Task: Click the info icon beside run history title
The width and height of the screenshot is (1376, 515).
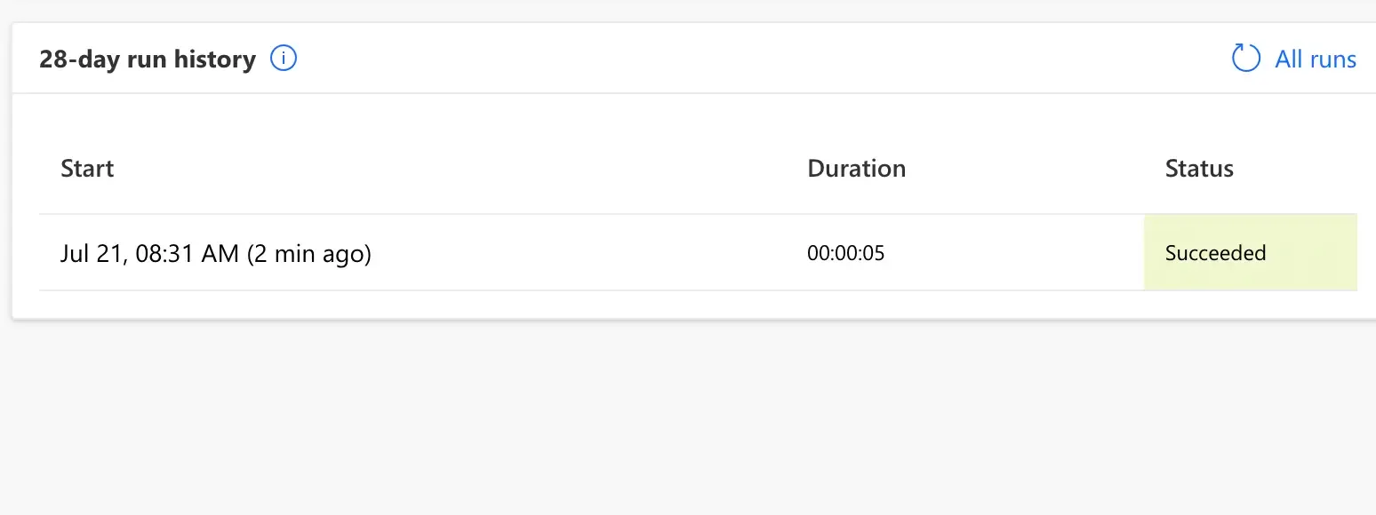Action: (x=283, y=59)
